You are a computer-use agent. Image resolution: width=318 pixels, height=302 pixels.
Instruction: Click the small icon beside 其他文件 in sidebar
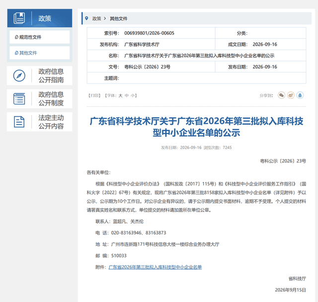(16, 53)
